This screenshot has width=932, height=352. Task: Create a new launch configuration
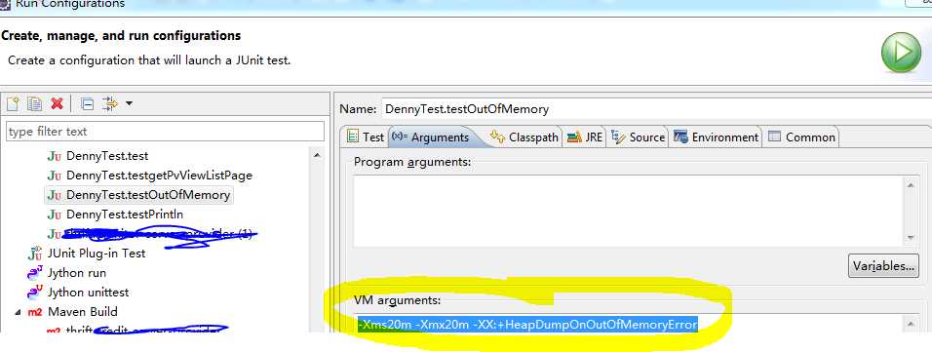click(x=13, y=104)
